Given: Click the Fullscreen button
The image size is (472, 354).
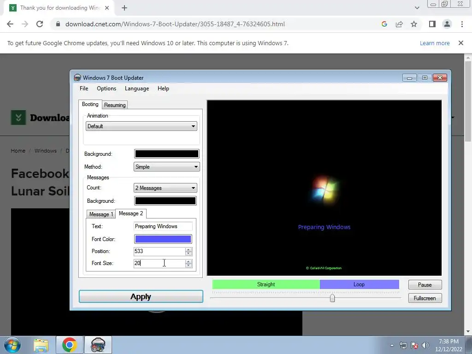Looking at the screenshot, I should pyautogui.click(x=425, y=298).
